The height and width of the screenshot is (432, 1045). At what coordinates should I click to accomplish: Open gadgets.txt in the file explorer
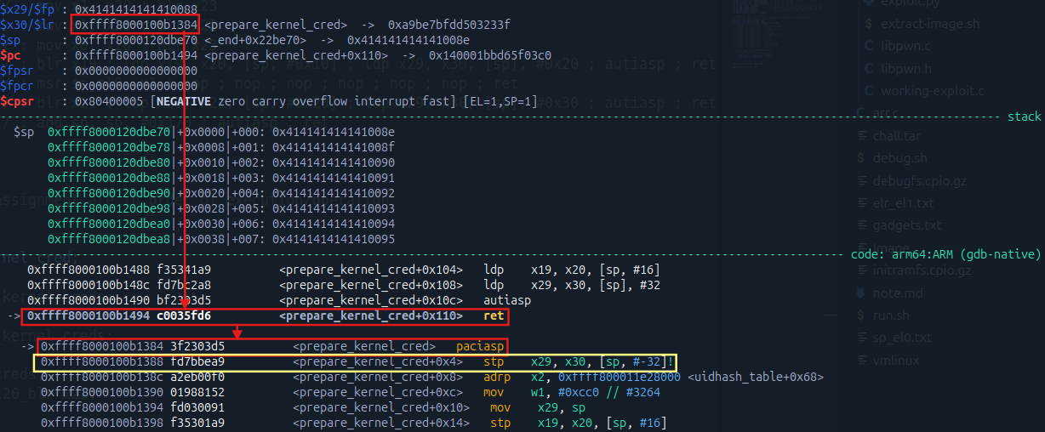click(x=906, y=225)
